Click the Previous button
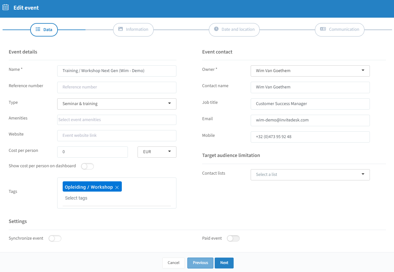The height and width of the screenshot is (272, 394). tap(201, 263)
